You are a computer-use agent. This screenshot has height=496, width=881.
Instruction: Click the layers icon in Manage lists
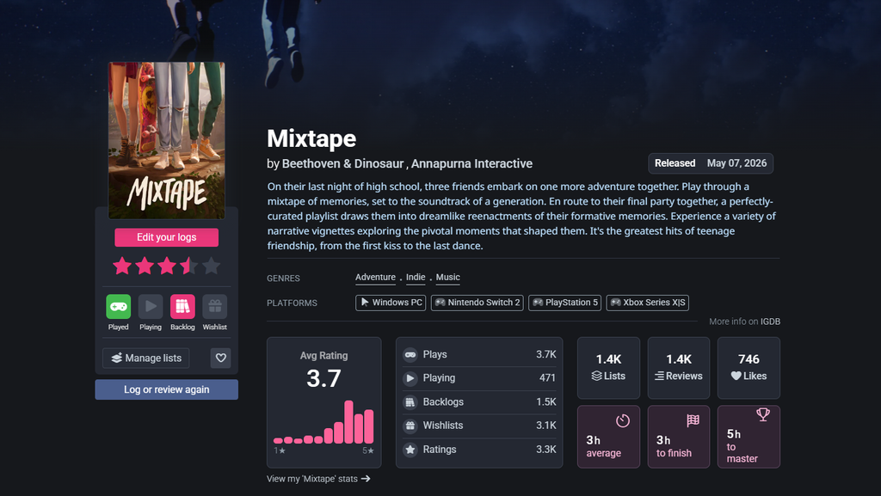click(117, 358)
